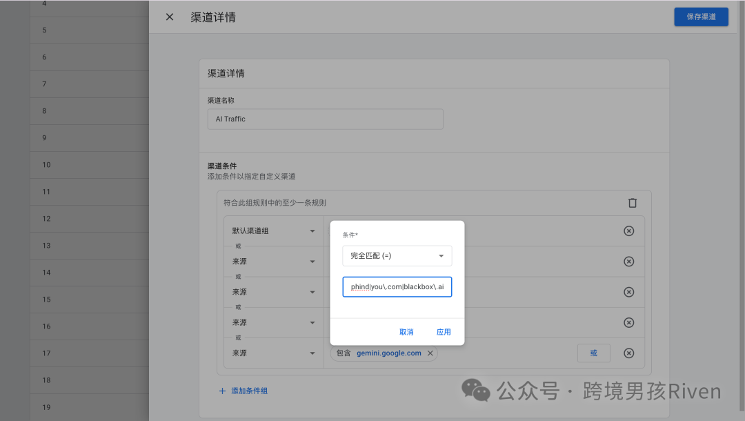Viewport: 745px width, 421px height.
Task: Click the phind|you\.com|blackbox\.ai value field
Action: click(x=397, y=287)
